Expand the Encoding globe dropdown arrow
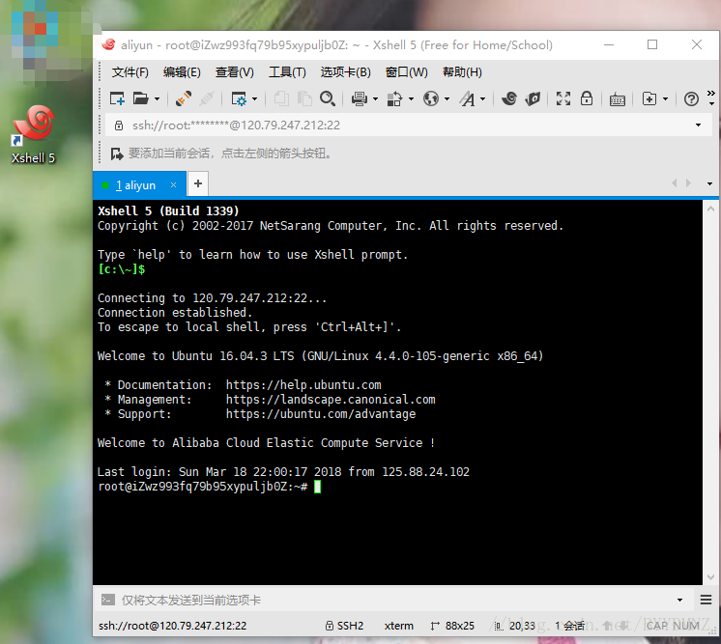 coord(447,99)
